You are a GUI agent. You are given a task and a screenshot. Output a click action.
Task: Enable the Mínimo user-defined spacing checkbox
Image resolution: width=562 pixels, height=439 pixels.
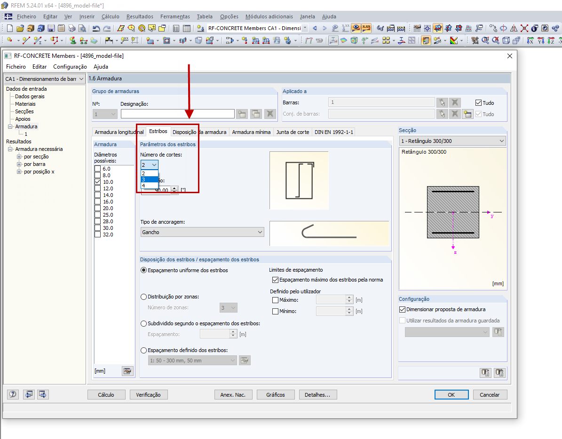tap(275, 312)
